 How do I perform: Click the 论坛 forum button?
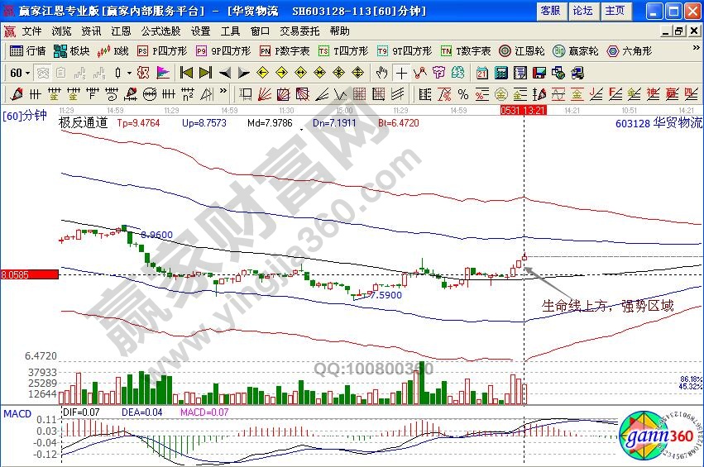pos(582,11)
